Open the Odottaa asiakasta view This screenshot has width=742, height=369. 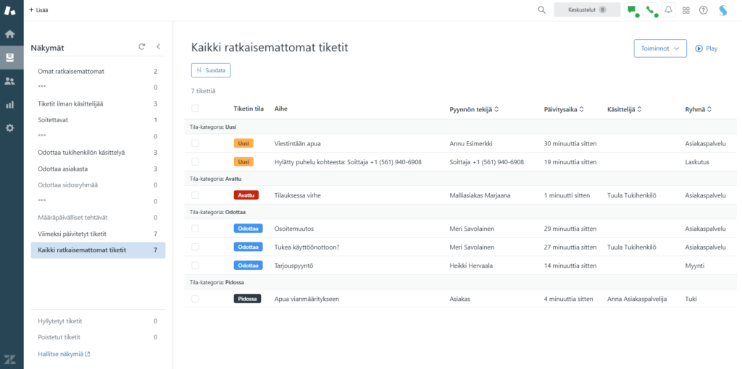[x=98, y=169]
